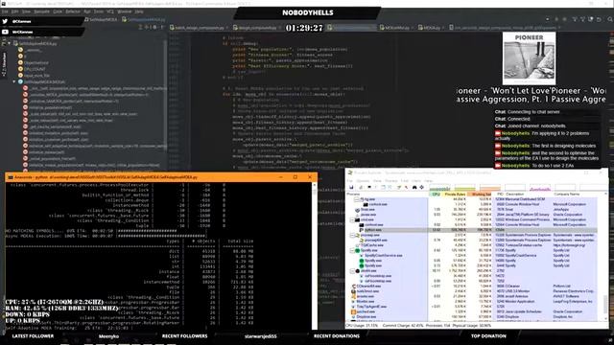Image resolution: width=614 pixels, height=345 pixels.
Task: Click the CPU Usage status bar entry
Action: [362, 325]
